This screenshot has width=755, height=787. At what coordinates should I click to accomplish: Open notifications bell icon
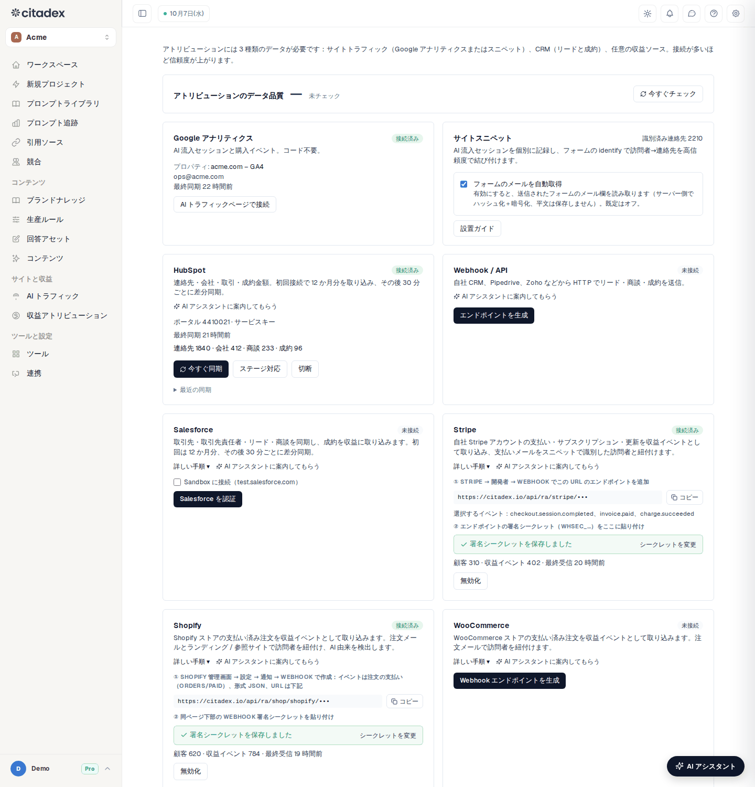pyautogui.click(x=670, y=14)
